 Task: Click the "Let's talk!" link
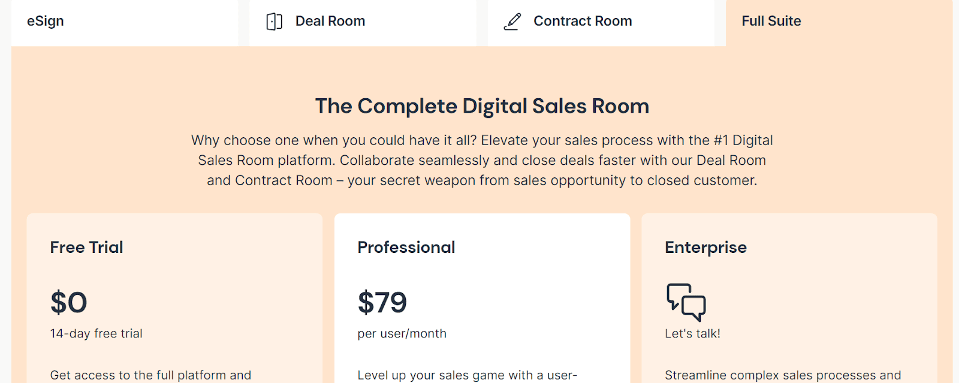(692, 334)
